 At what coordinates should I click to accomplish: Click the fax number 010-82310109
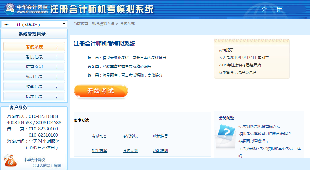(43, 135)
